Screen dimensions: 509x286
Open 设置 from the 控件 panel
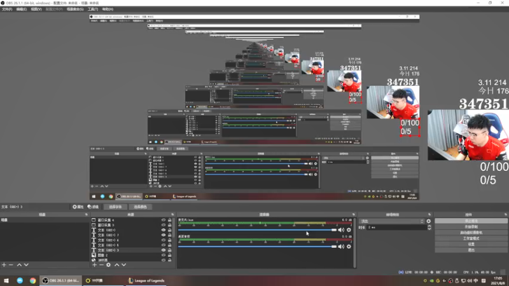click(471, 245)
